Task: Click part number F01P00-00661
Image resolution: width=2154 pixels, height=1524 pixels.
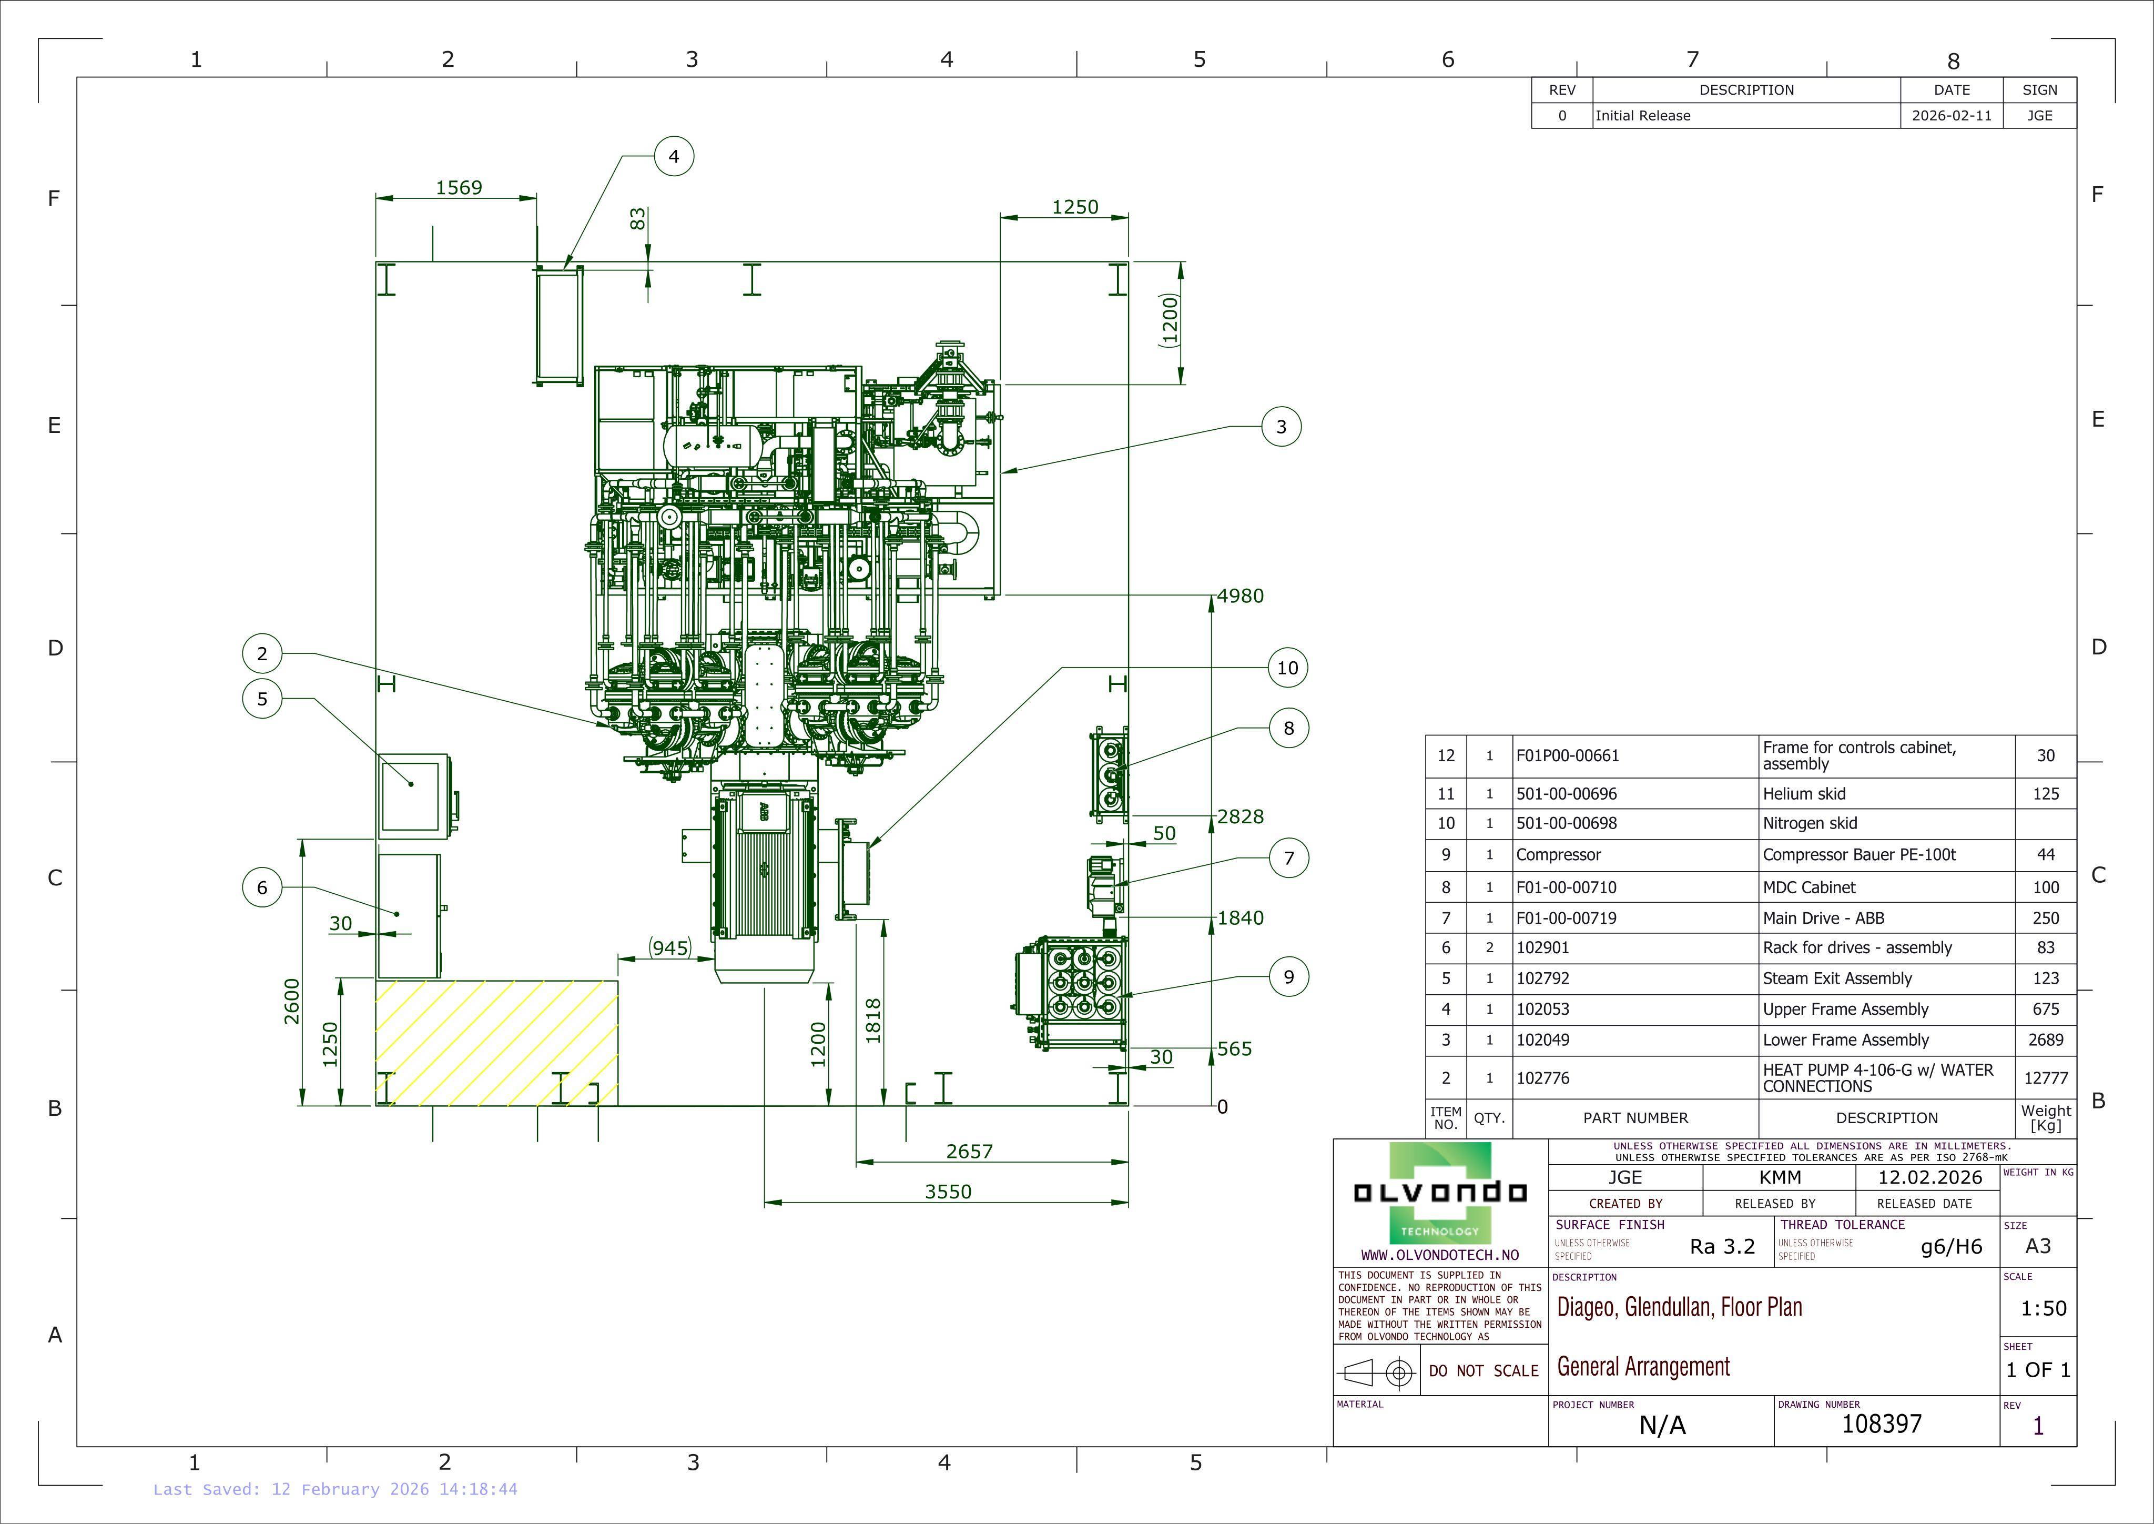Action: click(1568, 755)
